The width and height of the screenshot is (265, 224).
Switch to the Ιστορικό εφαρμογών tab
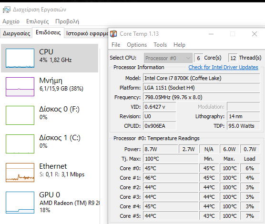[87, 33]
